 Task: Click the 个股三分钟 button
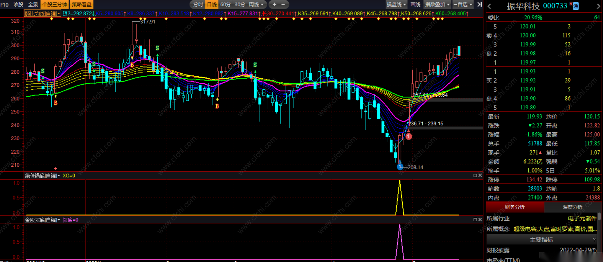pos(55,4)
